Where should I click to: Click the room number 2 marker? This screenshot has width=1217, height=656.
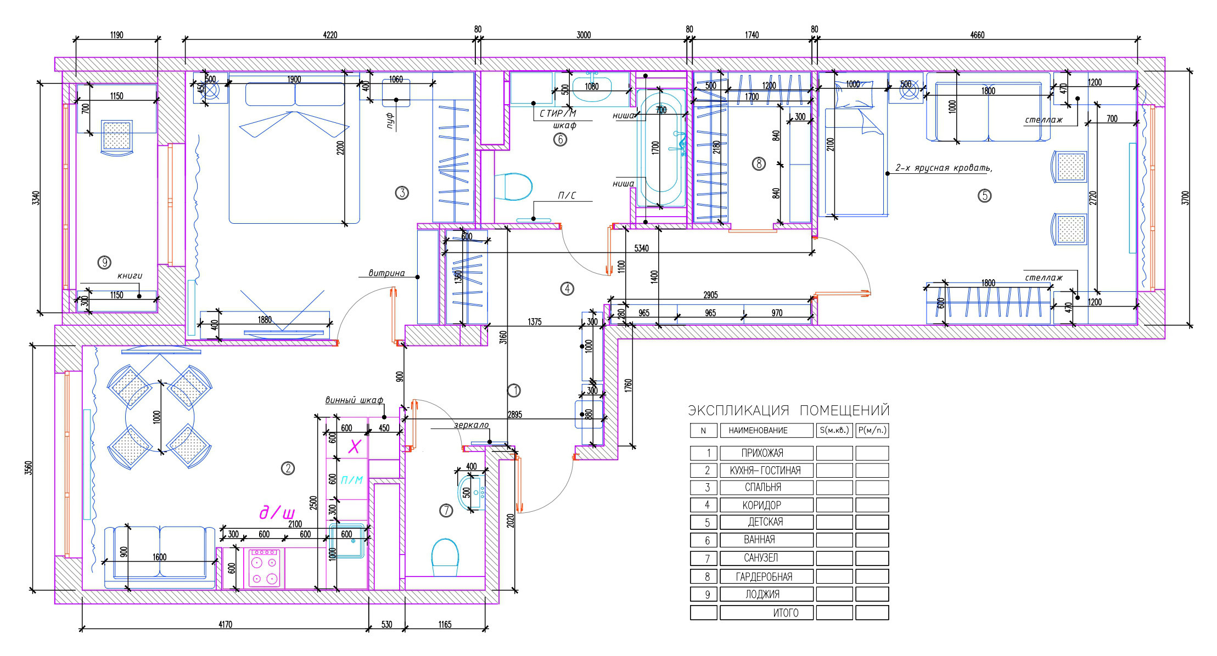pos(288,468)
